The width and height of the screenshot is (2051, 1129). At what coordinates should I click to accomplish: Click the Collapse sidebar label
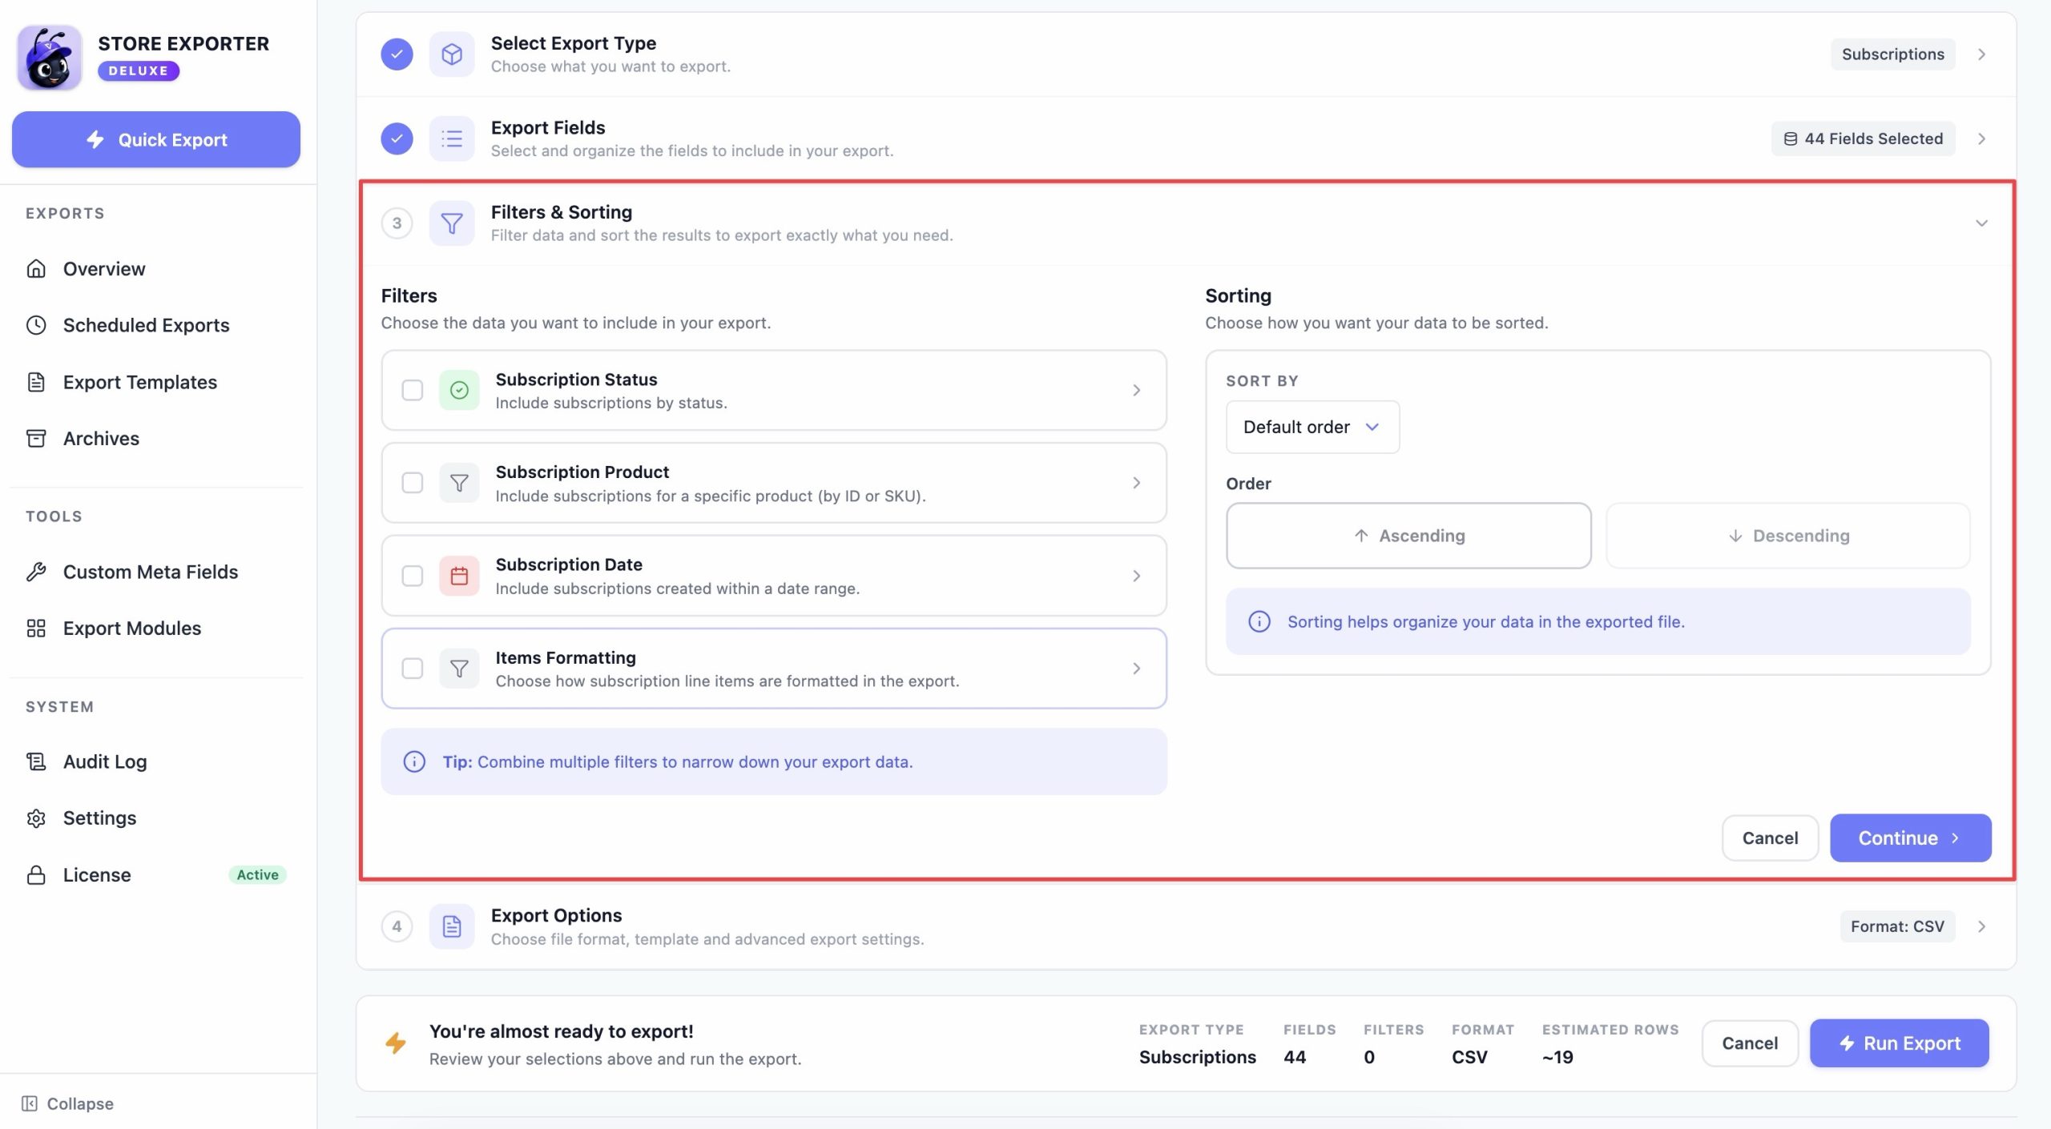click(x=80, y=1103)
